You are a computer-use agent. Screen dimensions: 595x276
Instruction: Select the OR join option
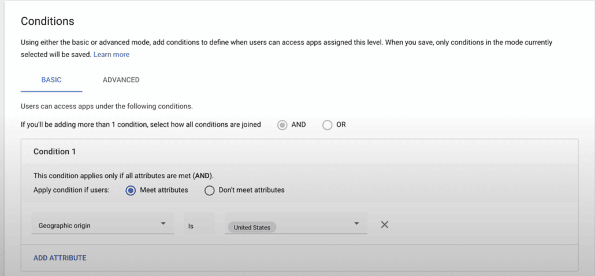(x=327, y=124)
